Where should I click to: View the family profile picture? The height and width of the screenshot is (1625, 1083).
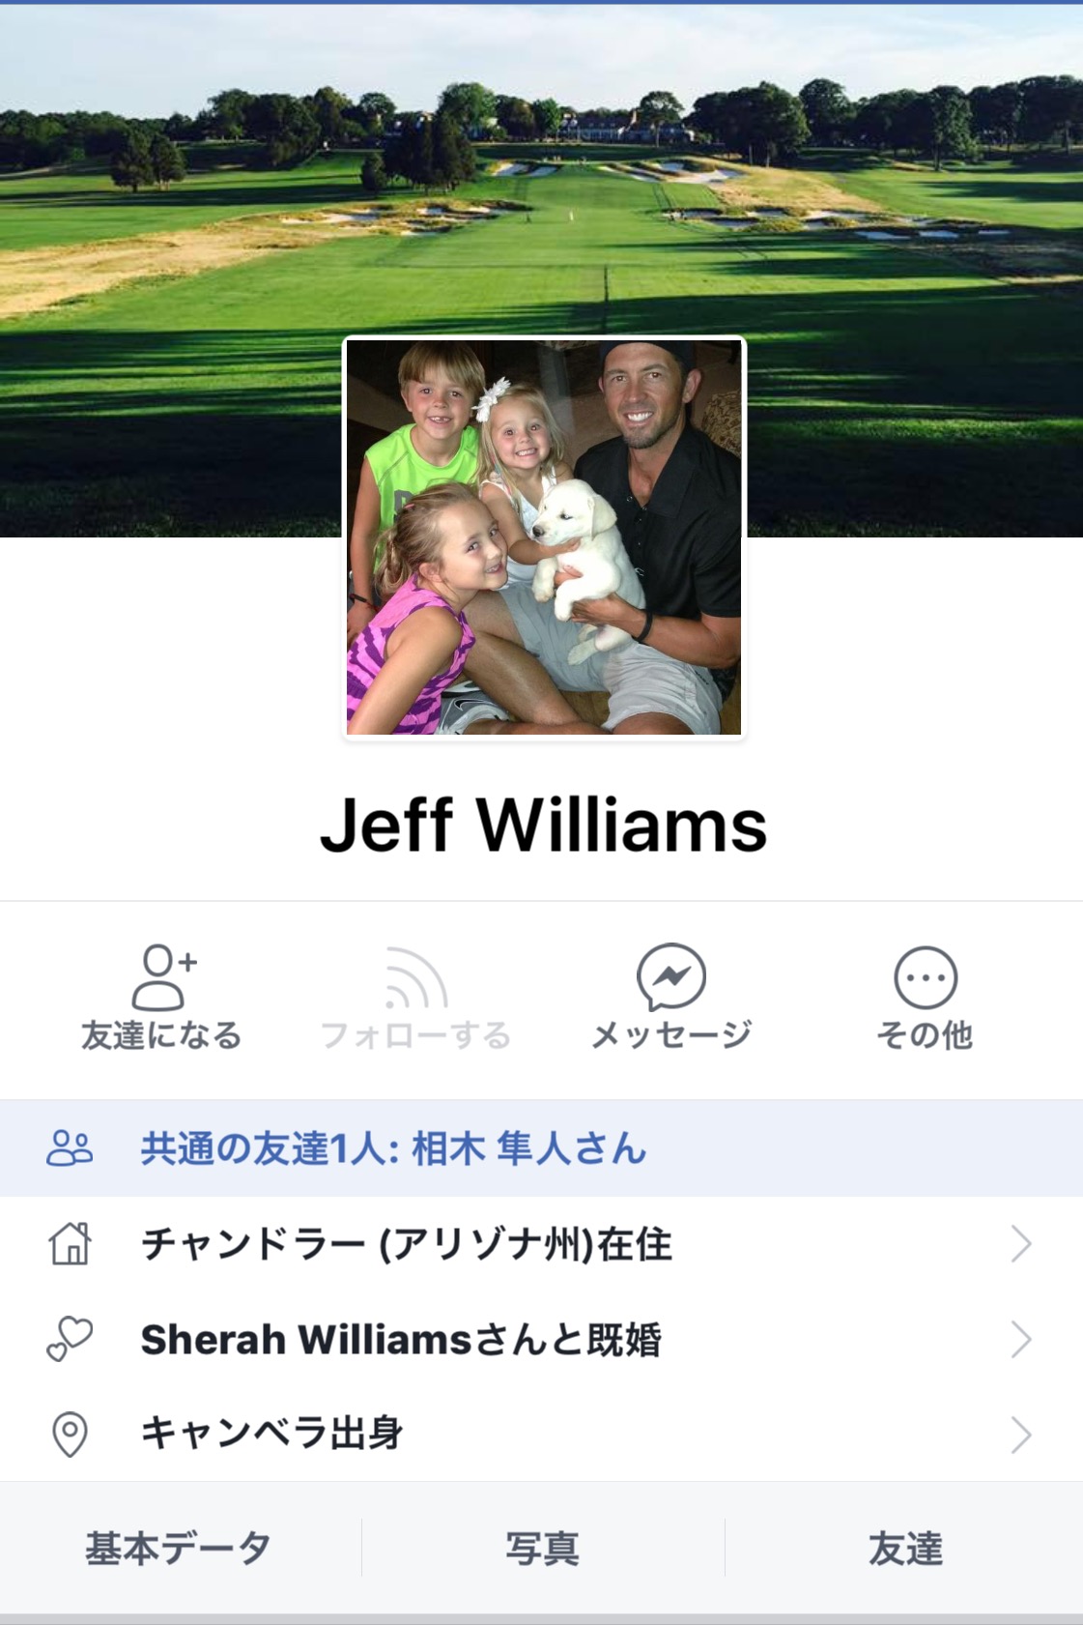pyautogui.click(x=544, y=537)
